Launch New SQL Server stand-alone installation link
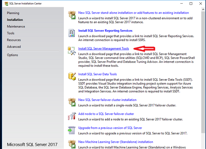This screenshot has height=149, width=206. coord(133,13)
